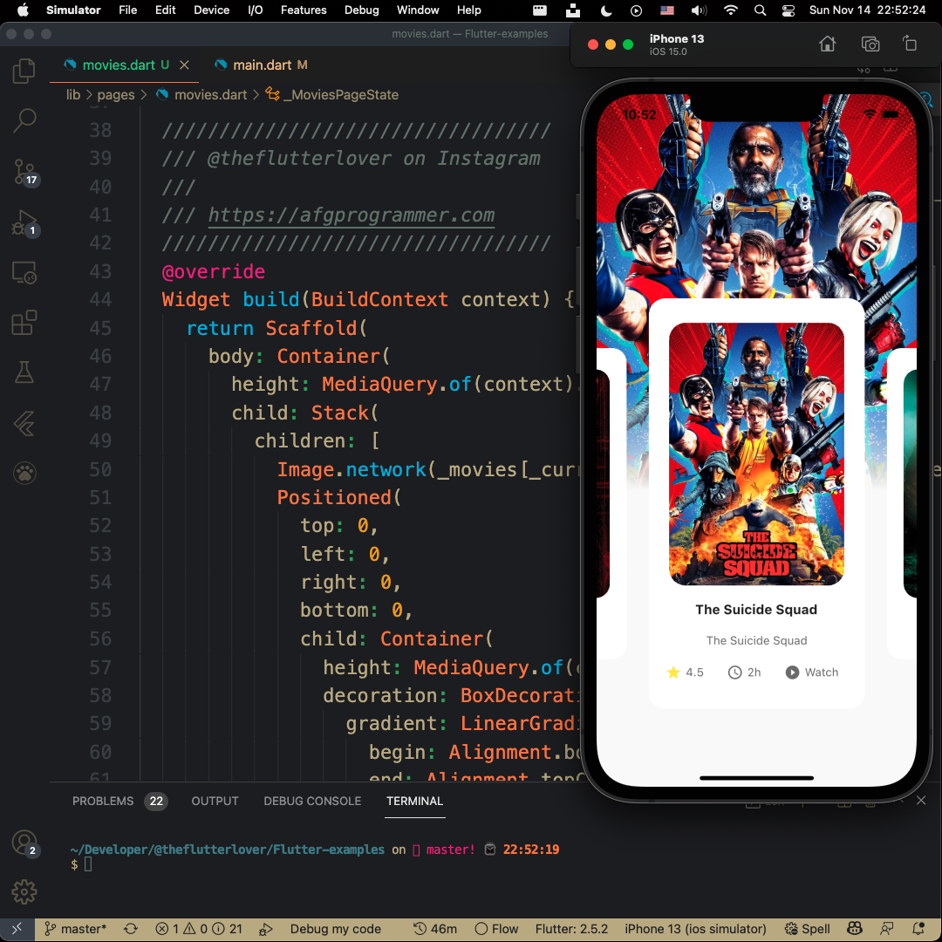Synchronize changes via status bar sync icon
942x942 pixels.
coord(130,929)
